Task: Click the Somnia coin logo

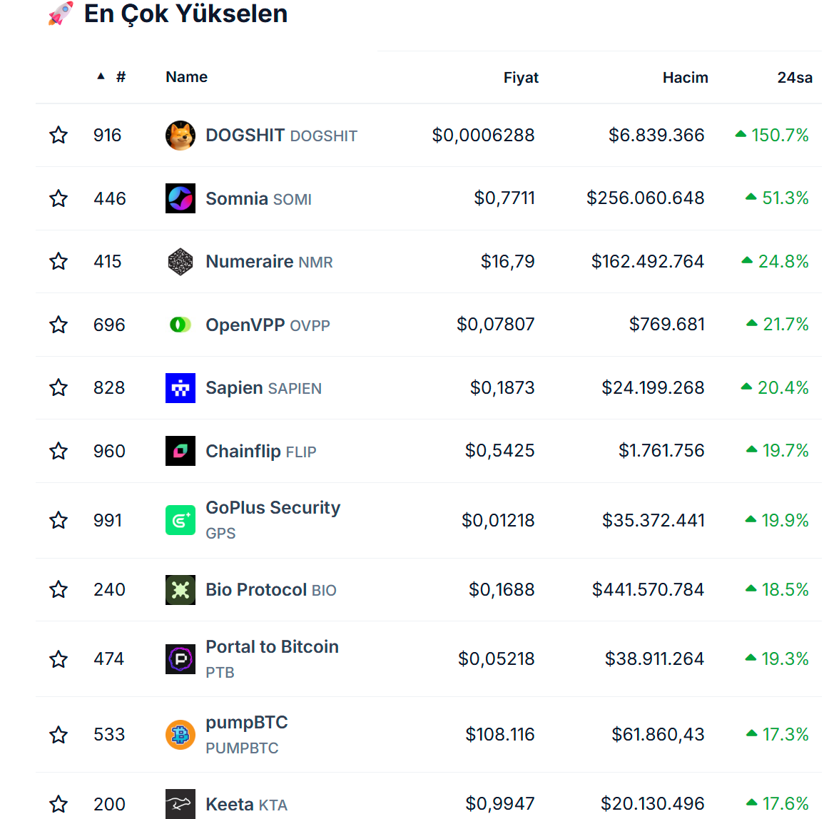Action: click(180, 198)
